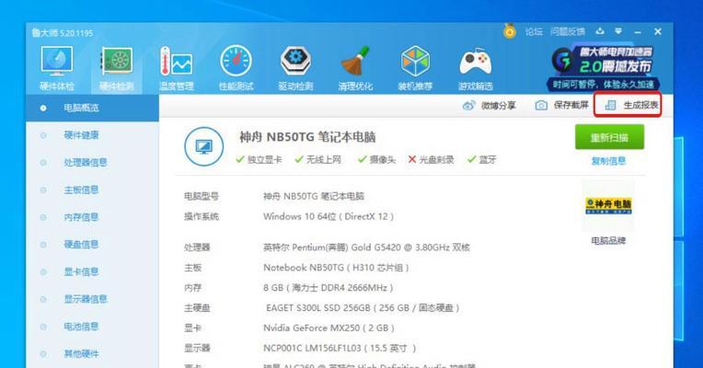Viewport: 703px width, 368px height.
Task: Click 保存截屏 save screenshot button
Action: coord(570,105)
